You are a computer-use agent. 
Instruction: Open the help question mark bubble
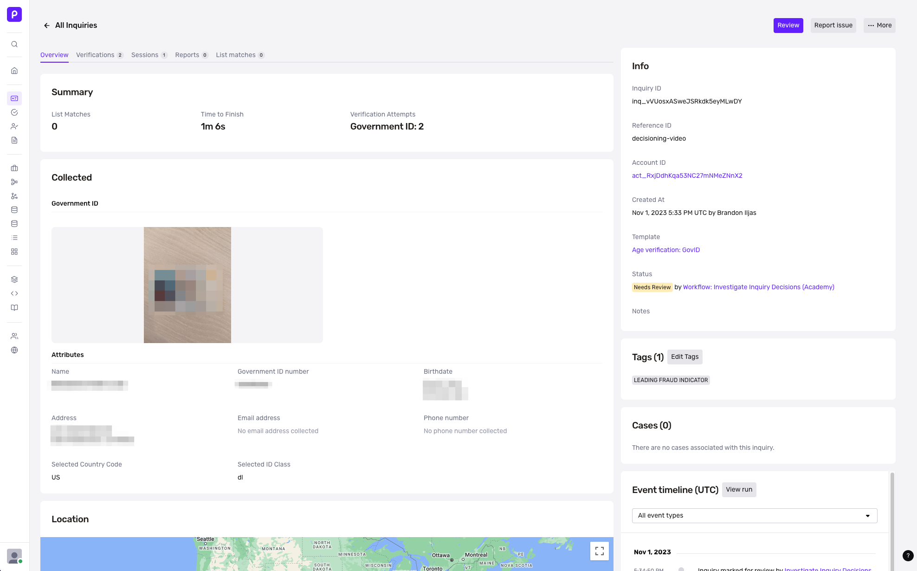pos(908,556)
